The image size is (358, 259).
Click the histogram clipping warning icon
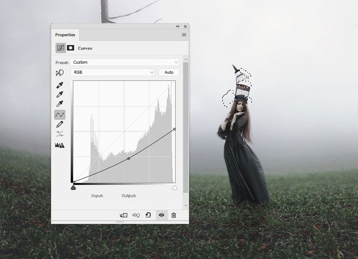[60, 145]
